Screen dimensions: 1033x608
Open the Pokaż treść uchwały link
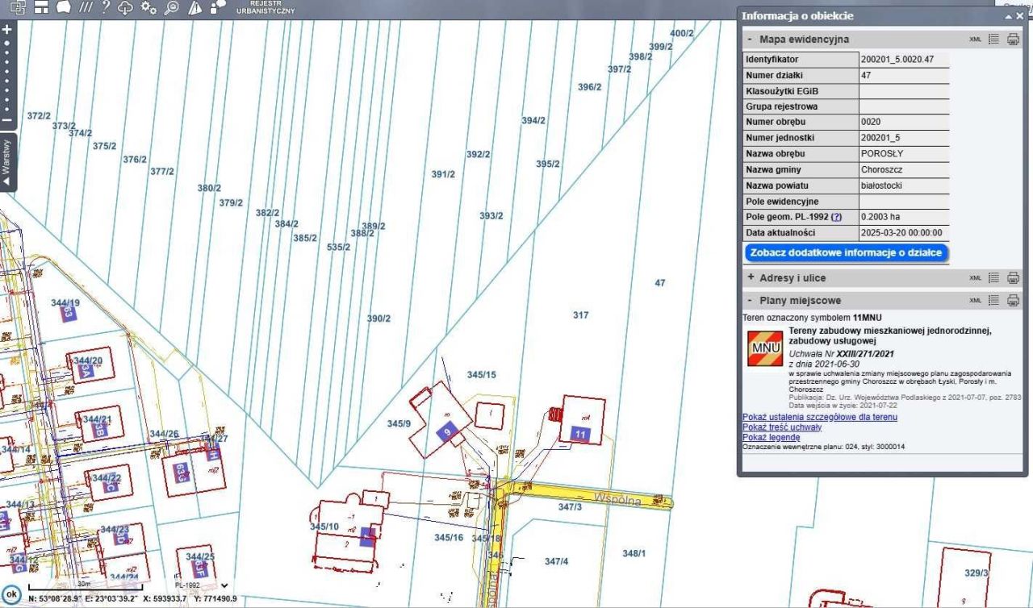pos(781,427)
